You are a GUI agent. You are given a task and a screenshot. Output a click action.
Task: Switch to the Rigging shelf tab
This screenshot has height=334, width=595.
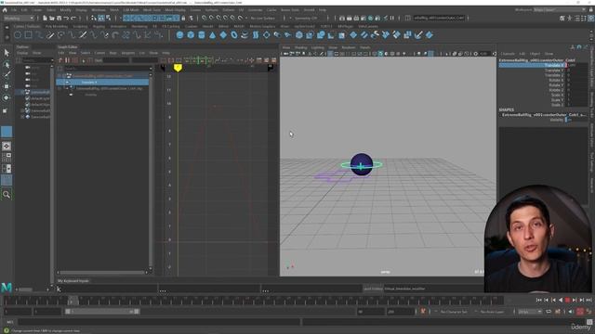point(99,27)
